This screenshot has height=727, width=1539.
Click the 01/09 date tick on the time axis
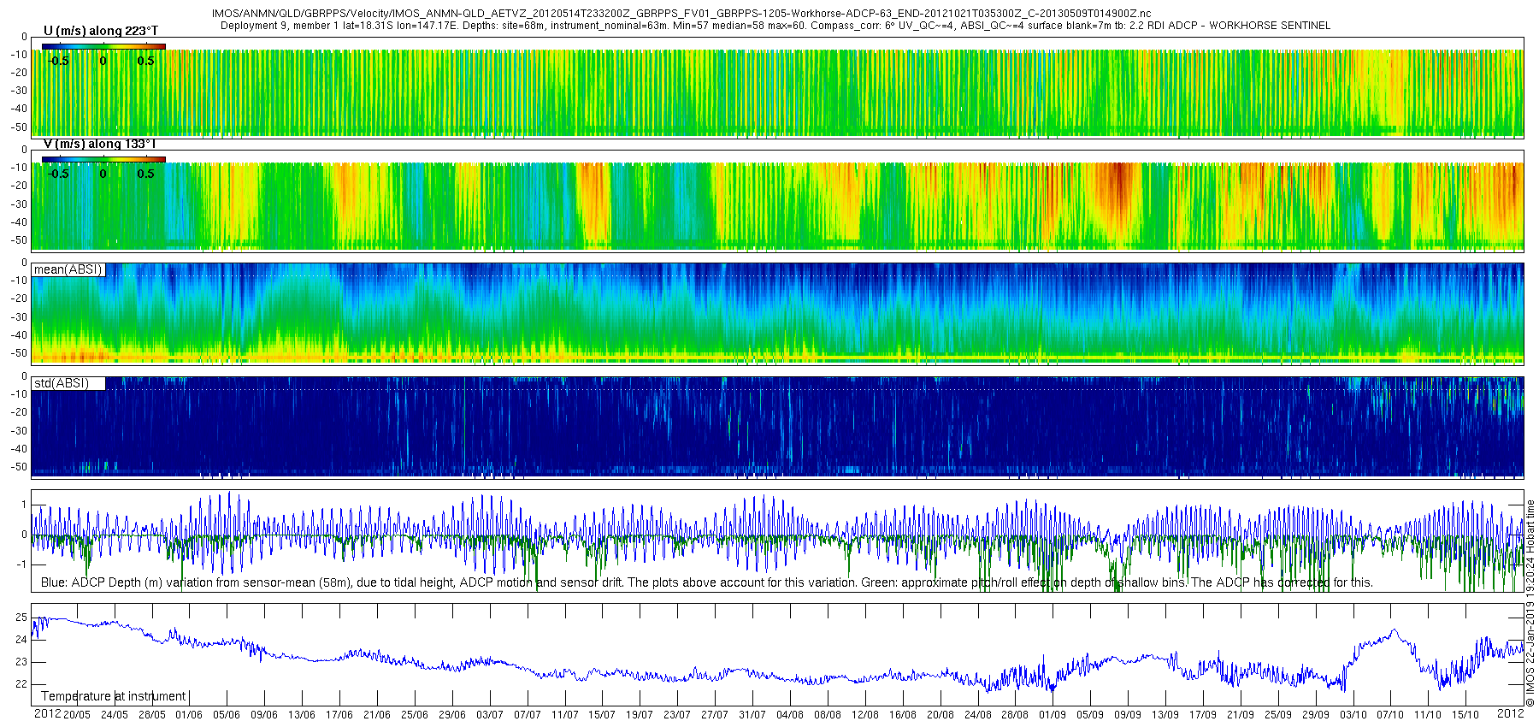coord(1053,715)
